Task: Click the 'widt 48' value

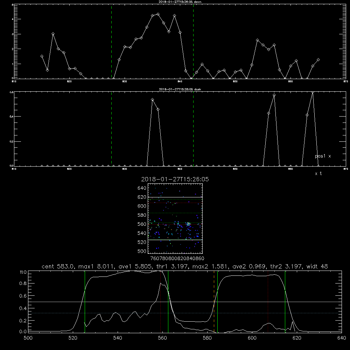Action: (317, 266)
